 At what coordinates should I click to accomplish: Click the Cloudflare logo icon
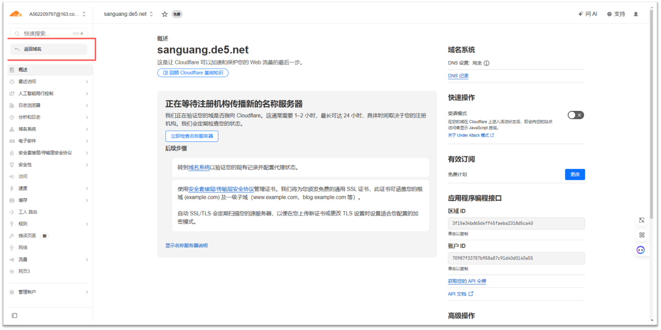click(16, 14)
